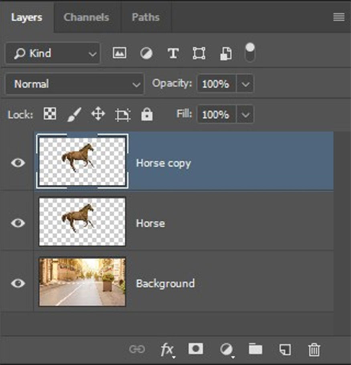Switch to the Channels tab
351x365 pixels.
point(86,17)
